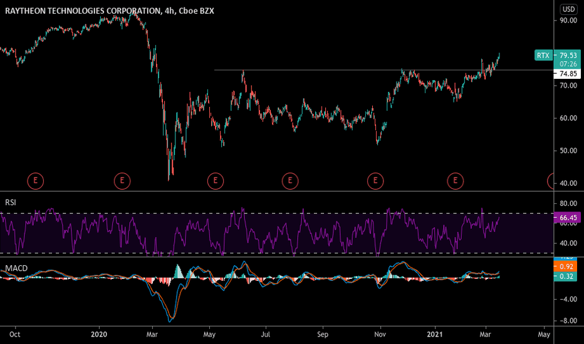Click the May label between Mar and Jul
The image size is (584, 344).
pyautogui.click(x=209, y=334)
